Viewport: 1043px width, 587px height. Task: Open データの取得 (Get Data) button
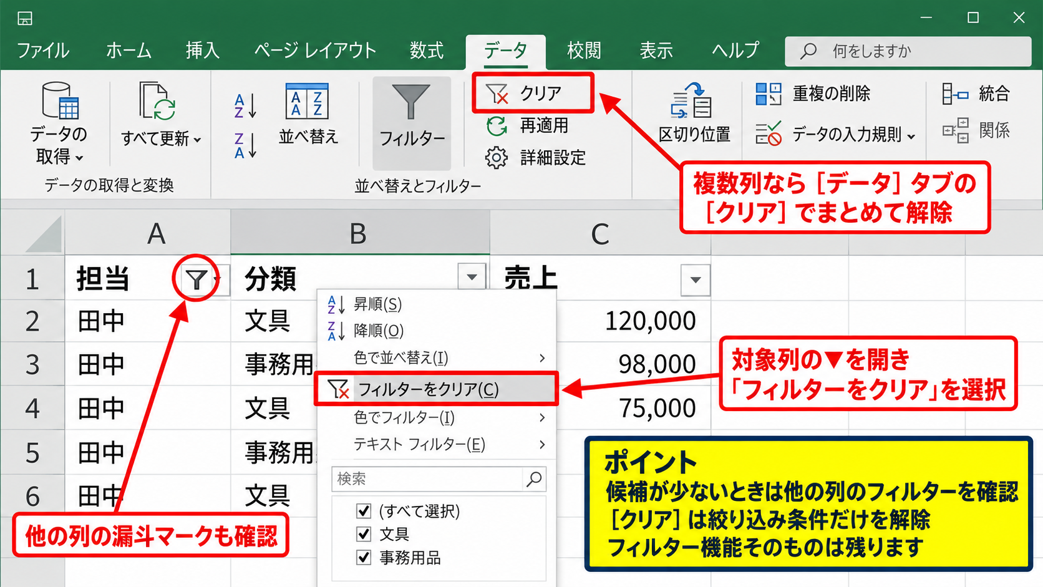click(59, 123)
